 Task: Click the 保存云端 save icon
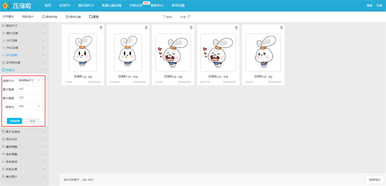67,17
